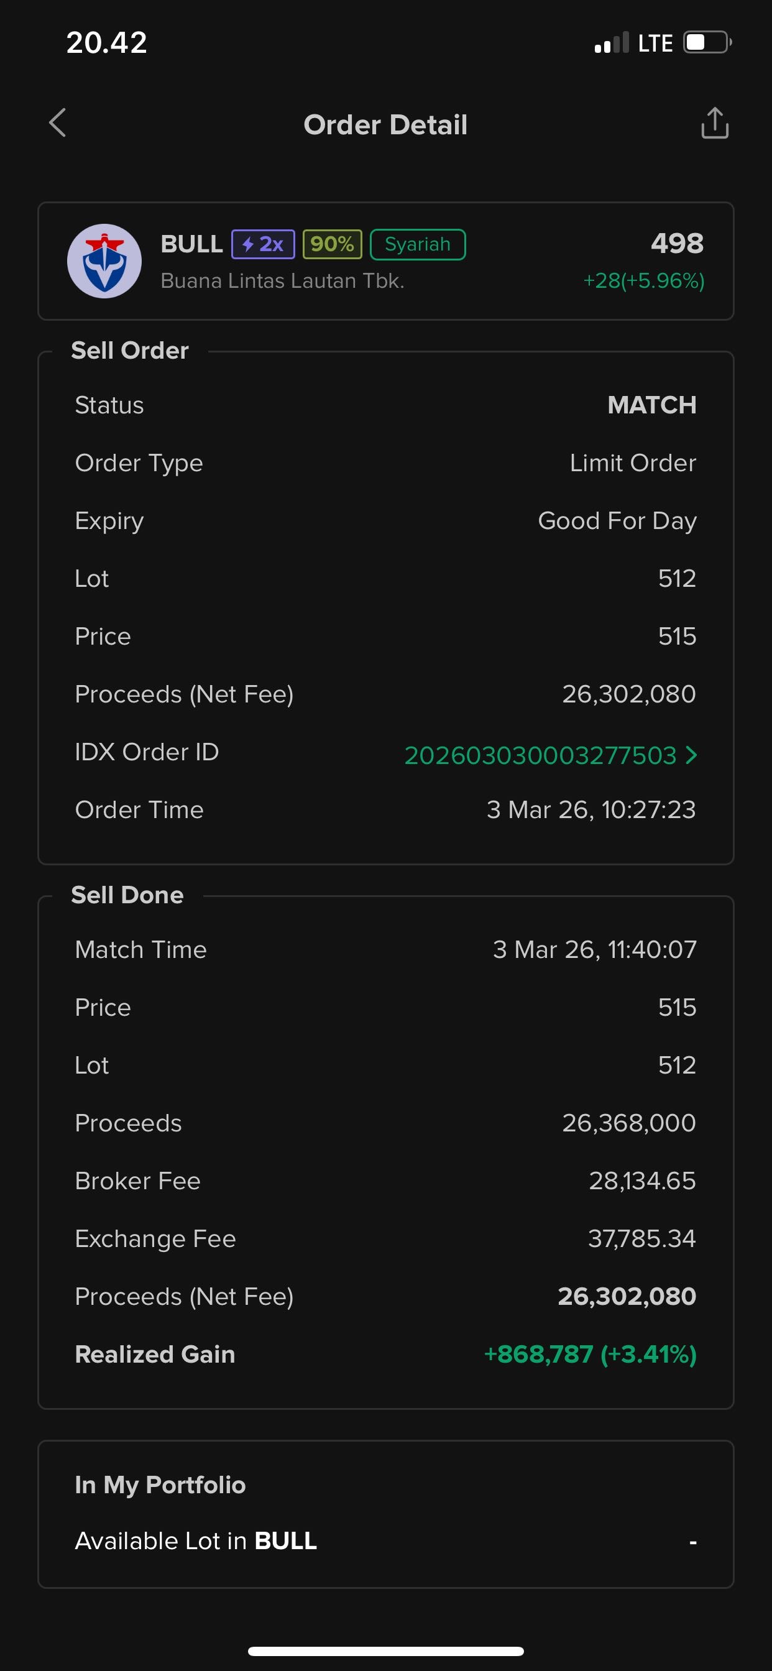Image resolution: width=772 pixels, height=1671 pixels.
Task: Tap the battery status icon
Action: click(x=707, y=43)
